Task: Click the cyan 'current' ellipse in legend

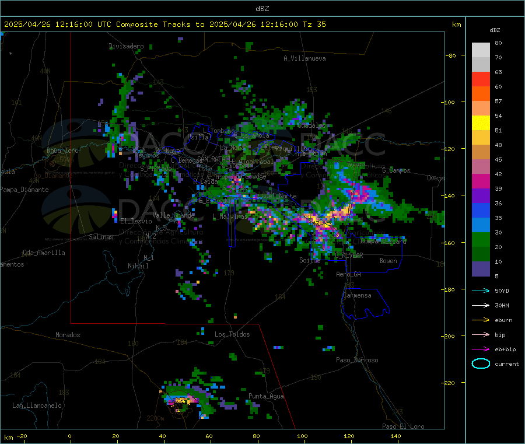Action: (x=481, y=363)
